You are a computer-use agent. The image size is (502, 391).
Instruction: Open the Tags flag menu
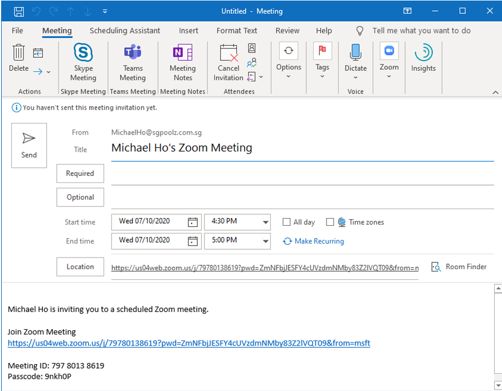[x=322, y=61]
